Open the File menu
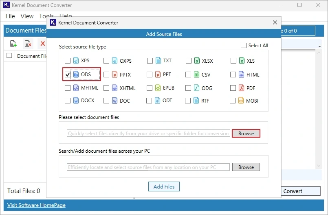 point(10,16)
